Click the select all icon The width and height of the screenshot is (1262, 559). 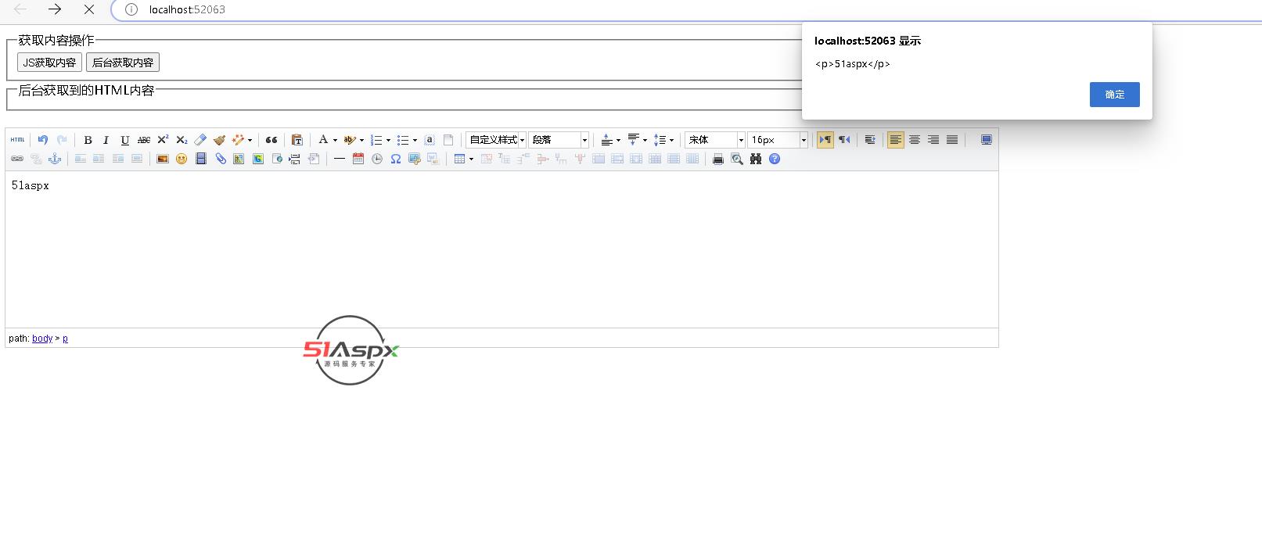(x=430, y=140)
